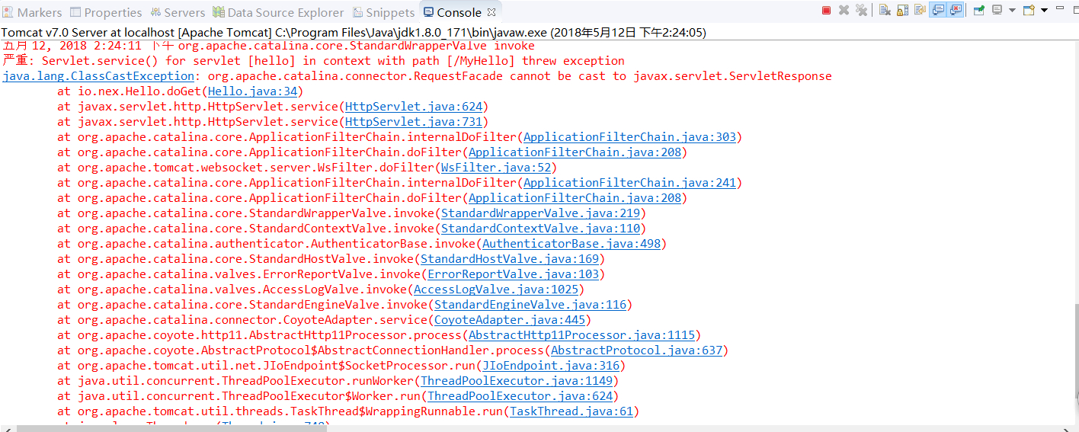The width and height of the screenshot is (1079, 432).
Task: Open the HttpServlet.java:731 link
Action: coord(413,122)
